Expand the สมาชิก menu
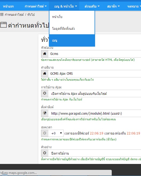 pyautogui.click(x=113, y=6)
